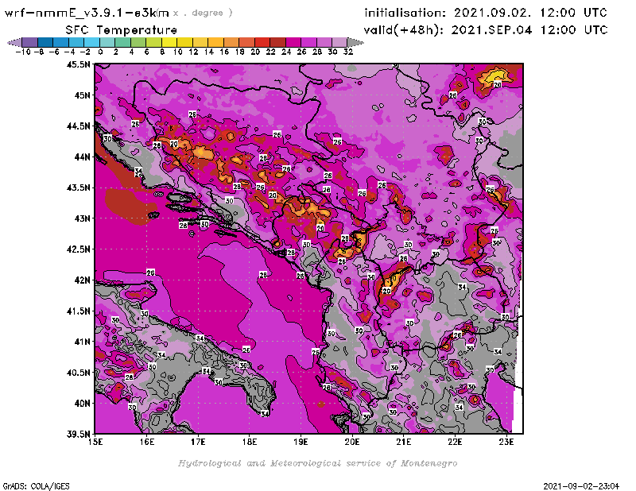Click the yellow swatch between 8 and 10
Screen dimensions: 636x491
pos(169,42)
